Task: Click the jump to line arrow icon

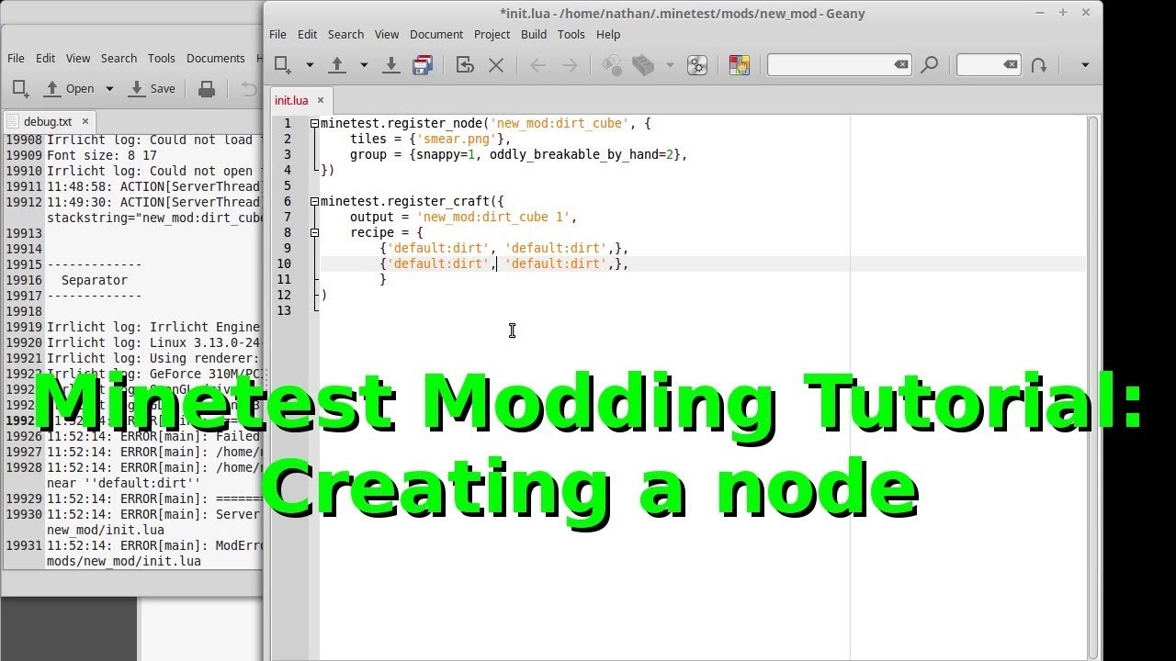Action: 1039,65
